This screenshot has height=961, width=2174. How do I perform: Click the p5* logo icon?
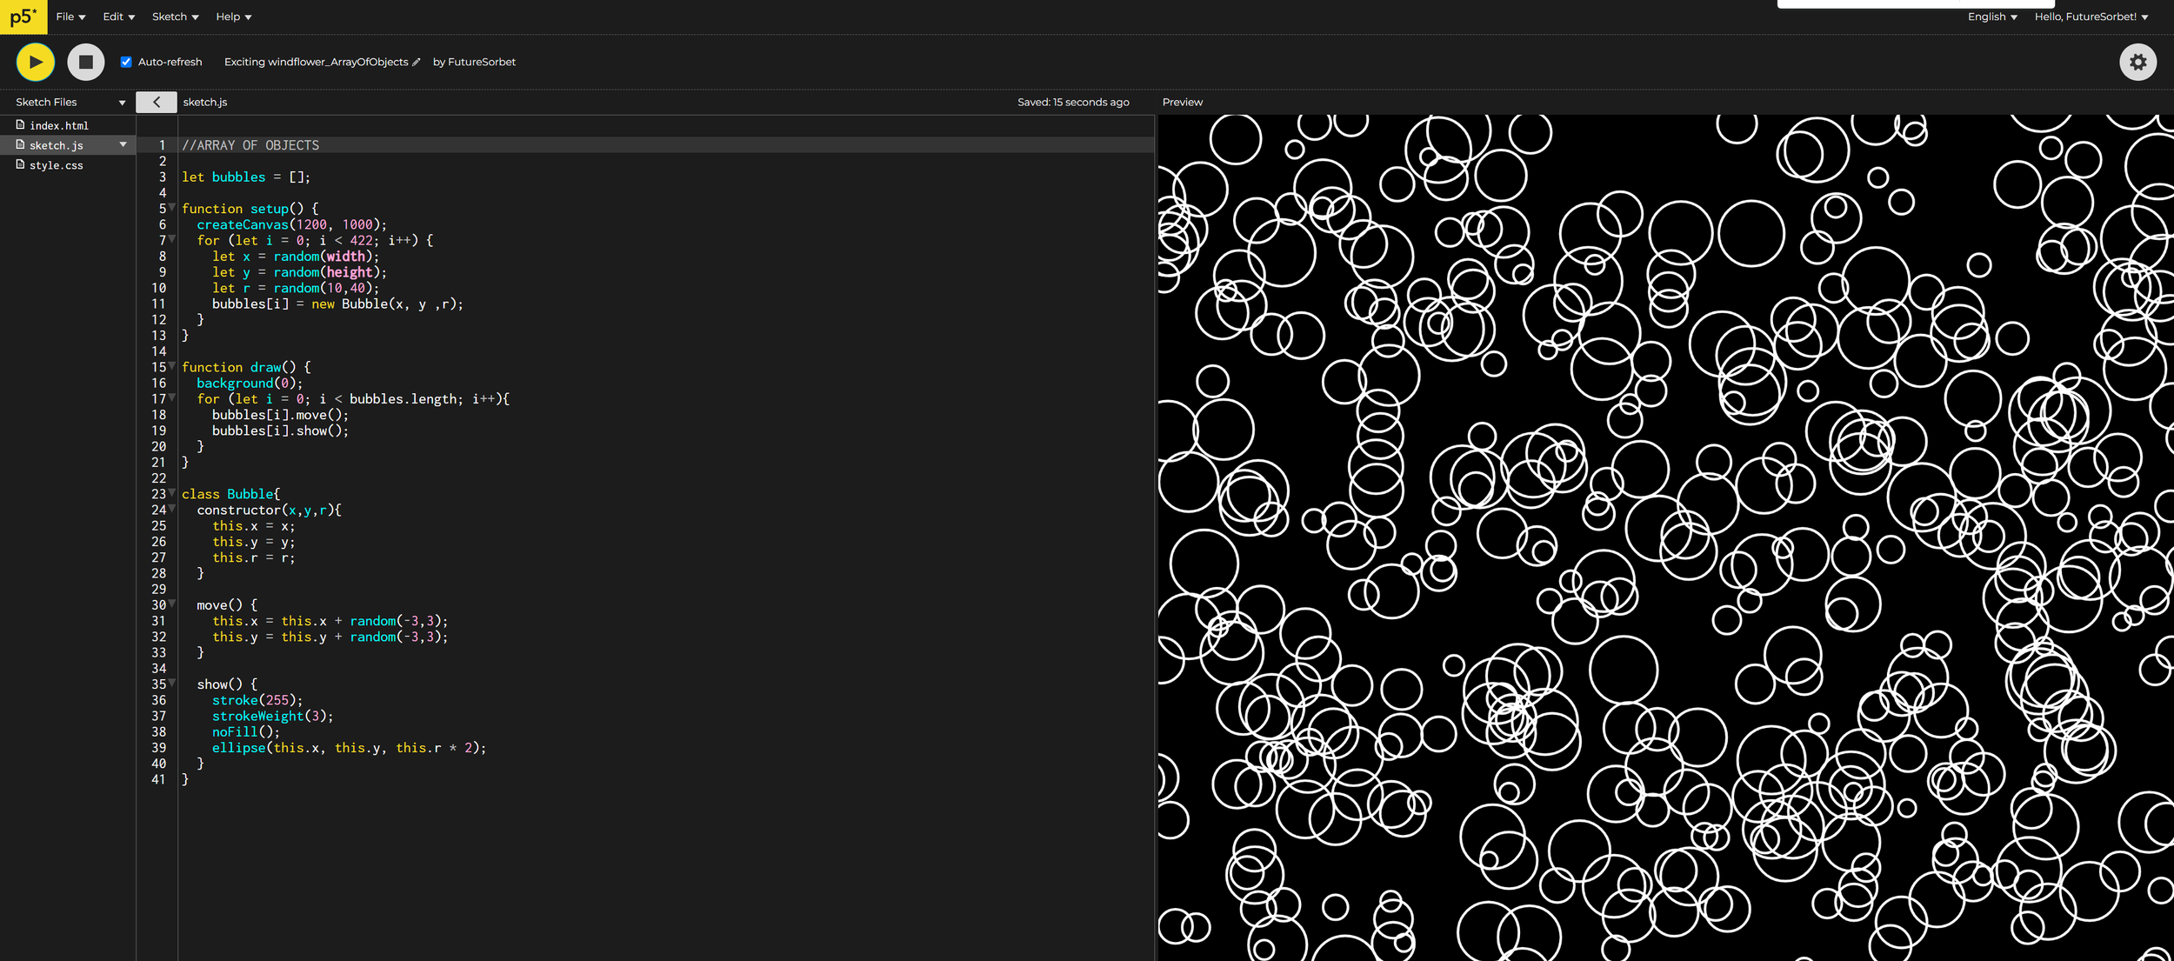pyautogui.click(x=23, y=17)
